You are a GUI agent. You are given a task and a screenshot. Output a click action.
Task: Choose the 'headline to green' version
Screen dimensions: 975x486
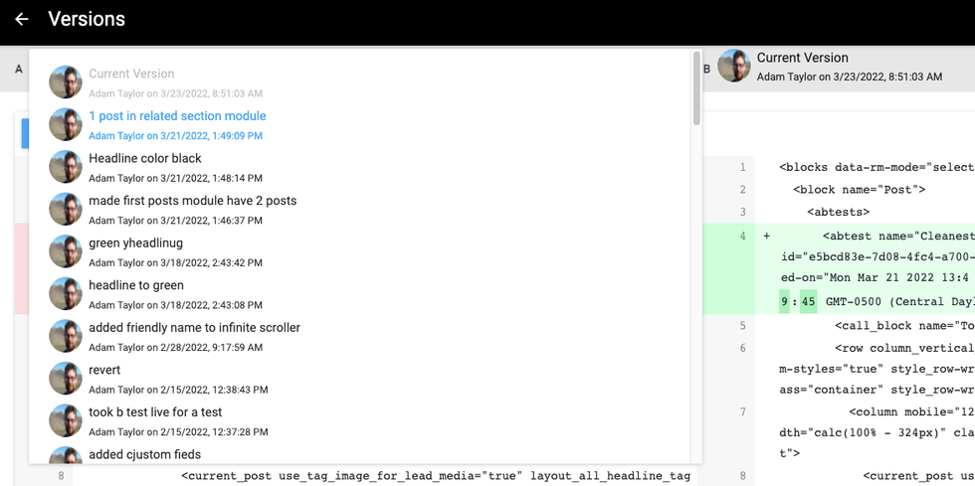[x=136, y=285]
